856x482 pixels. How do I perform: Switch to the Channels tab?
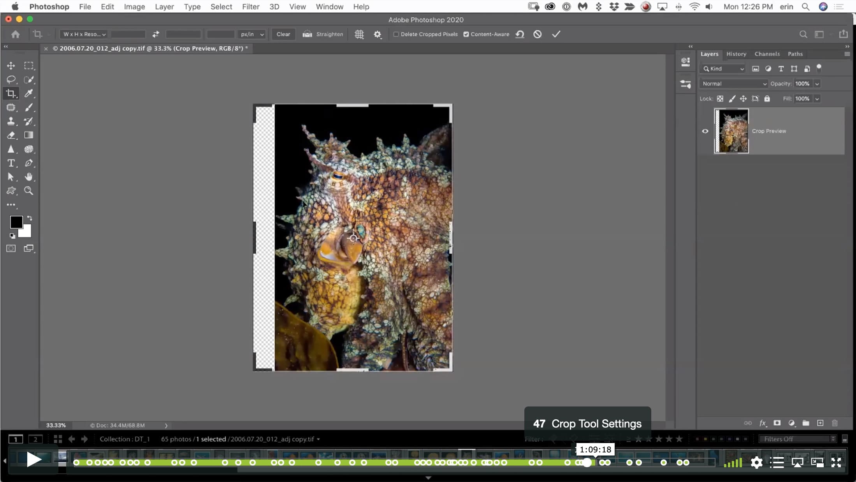tap(767, 54)
